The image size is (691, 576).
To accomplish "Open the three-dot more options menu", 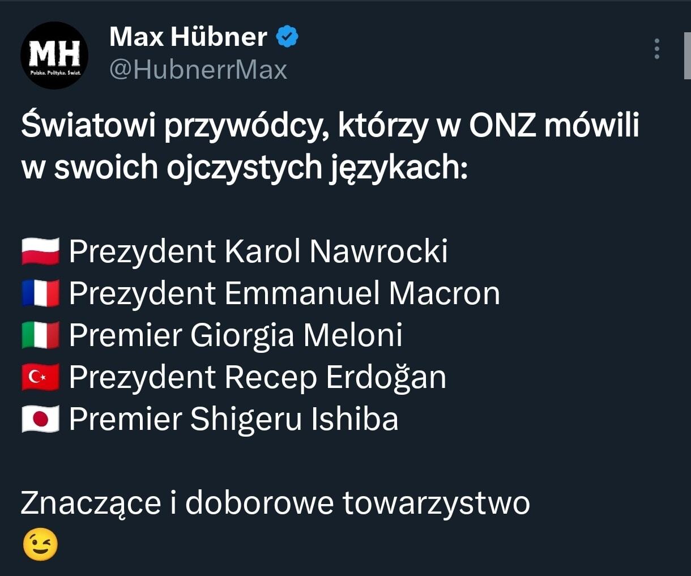I will pyautogui.click(x=657, y=49).
